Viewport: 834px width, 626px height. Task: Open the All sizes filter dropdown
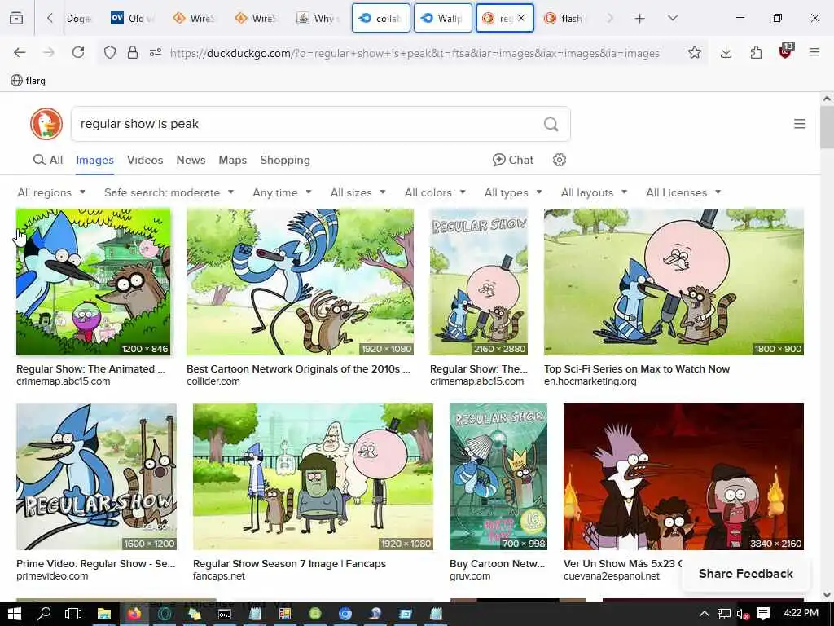tap(358, 192)
